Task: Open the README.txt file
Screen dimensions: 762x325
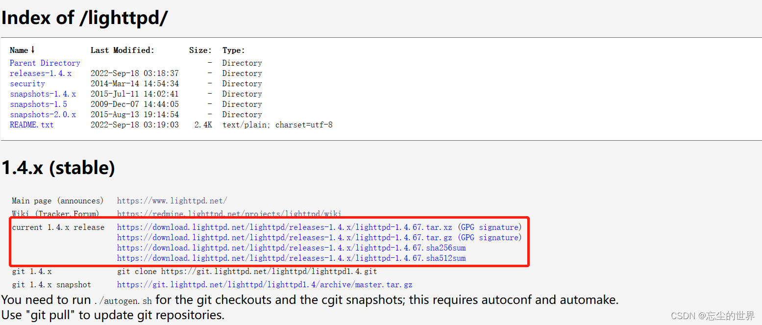Action: (31, 125)
